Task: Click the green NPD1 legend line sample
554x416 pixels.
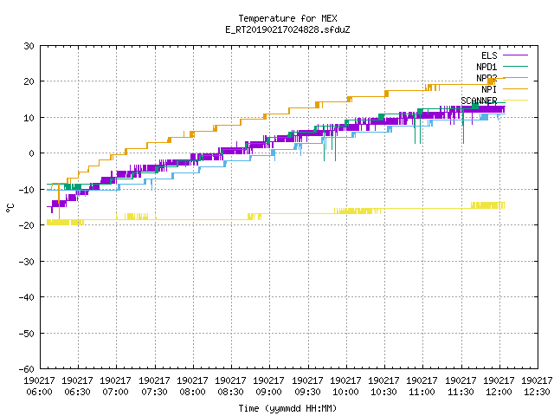Action: click(515, 66)
